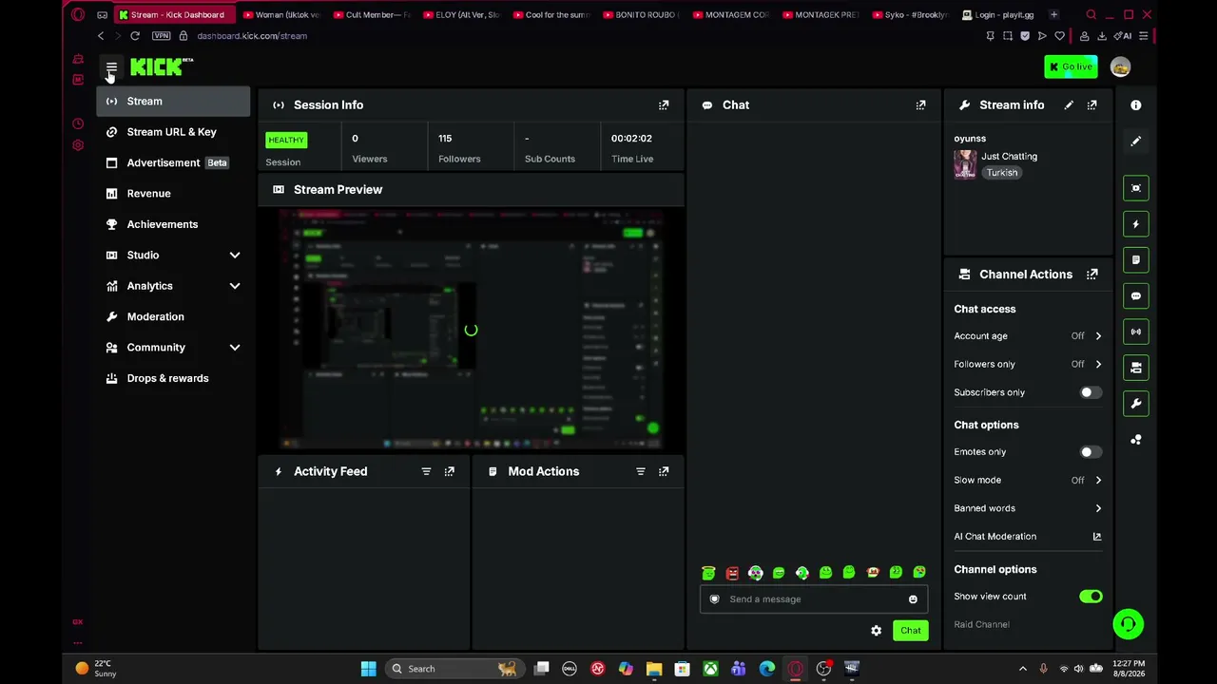Switch to Cult Member YouTube tab

click(372, 15)
